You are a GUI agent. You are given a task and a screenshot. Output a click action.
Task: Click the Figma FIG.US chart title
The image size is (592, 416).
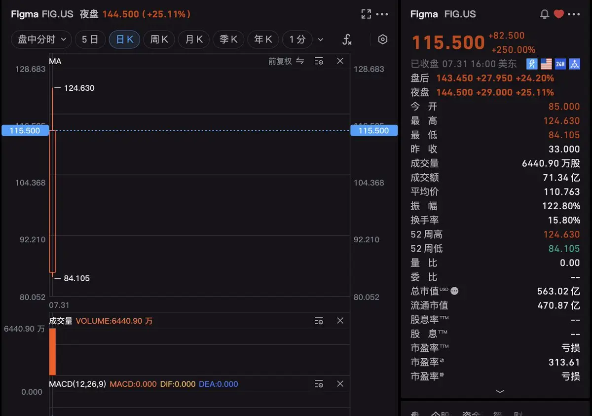(x=42, y=14)
